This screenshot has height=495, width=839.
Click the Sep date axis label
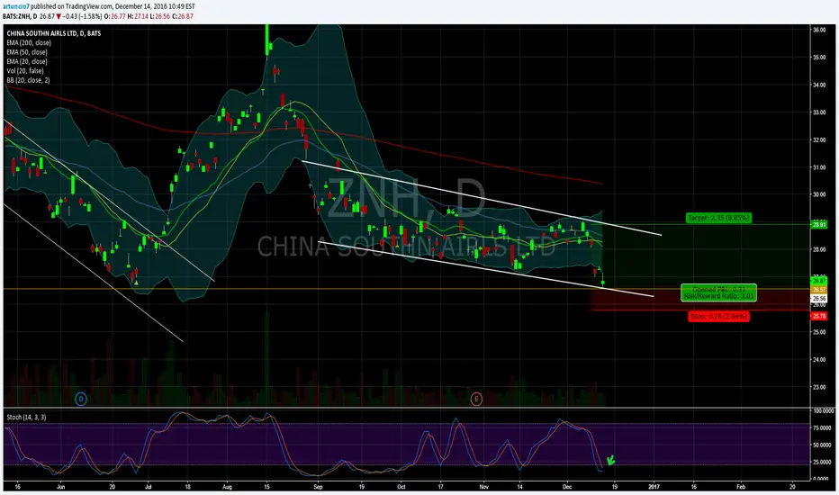coord(318,487)
